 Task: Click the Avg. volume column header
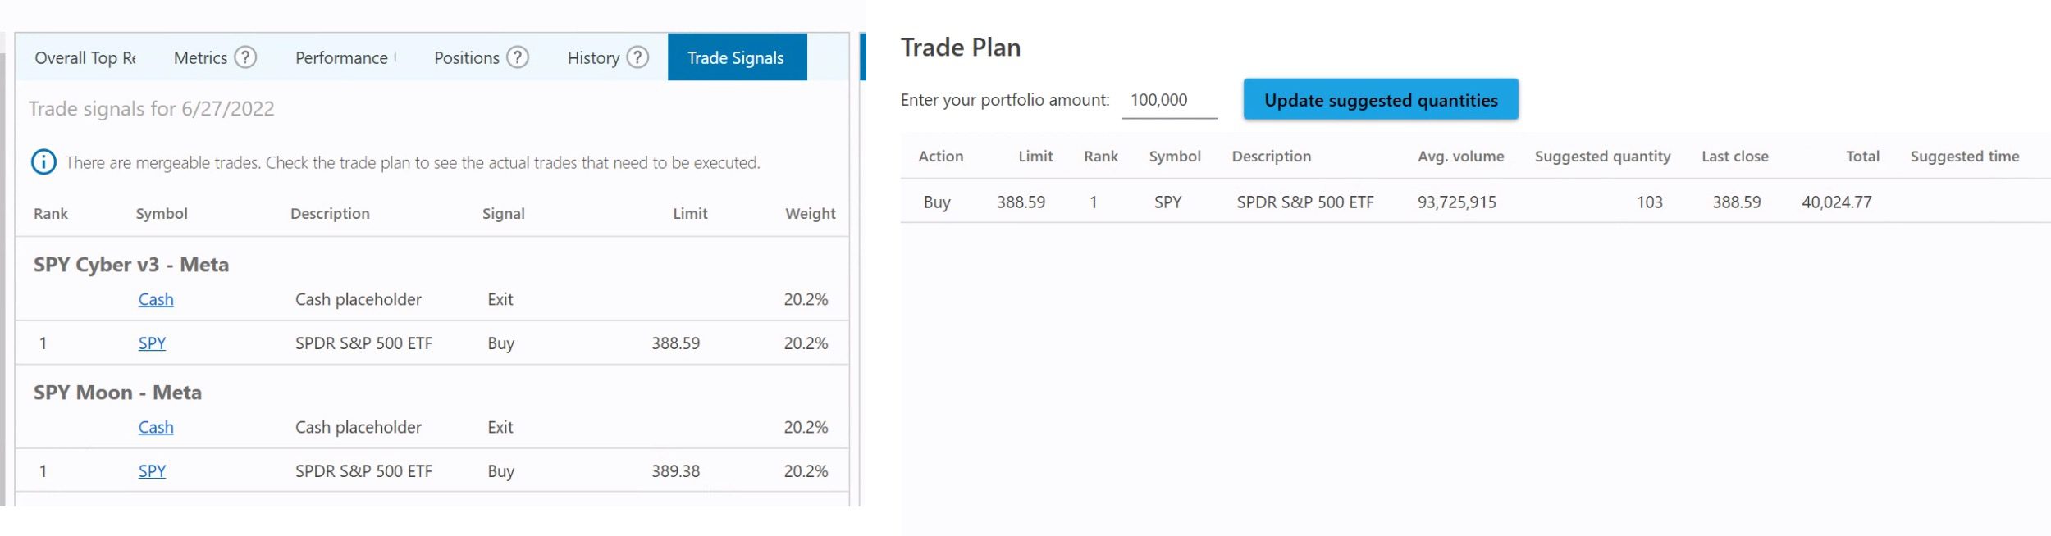pyautogui.click(x=1460, y=157)
